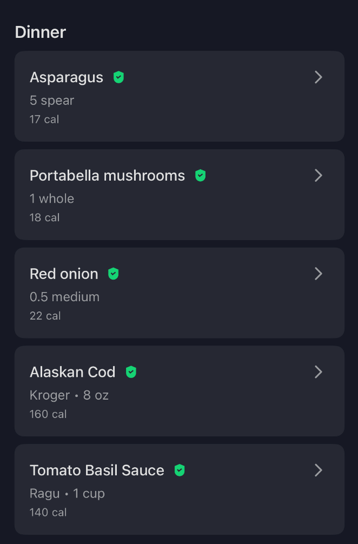358x544 pixels.
Task: Tap the Red onion food name
Action: pyautogui.click(x=64, y=274)
